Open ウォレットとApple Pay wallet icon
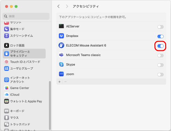The image size is (171, 131). 6,101
